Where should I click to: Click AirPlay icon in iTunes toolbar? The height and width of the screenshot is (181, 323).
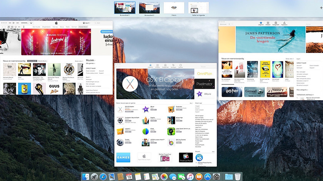[x=31, y=23]
